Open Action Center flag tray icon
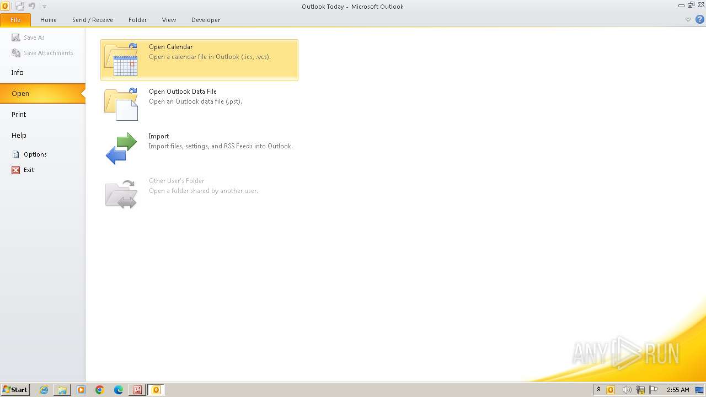 point(654,390)
